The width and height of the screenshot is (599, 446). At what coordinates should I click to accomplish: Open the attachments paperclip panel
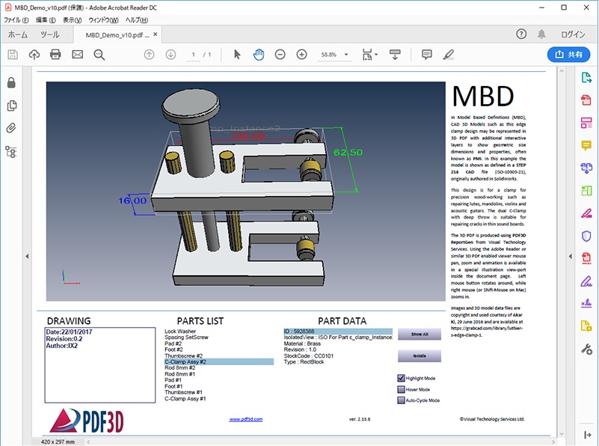coord(11,128)
